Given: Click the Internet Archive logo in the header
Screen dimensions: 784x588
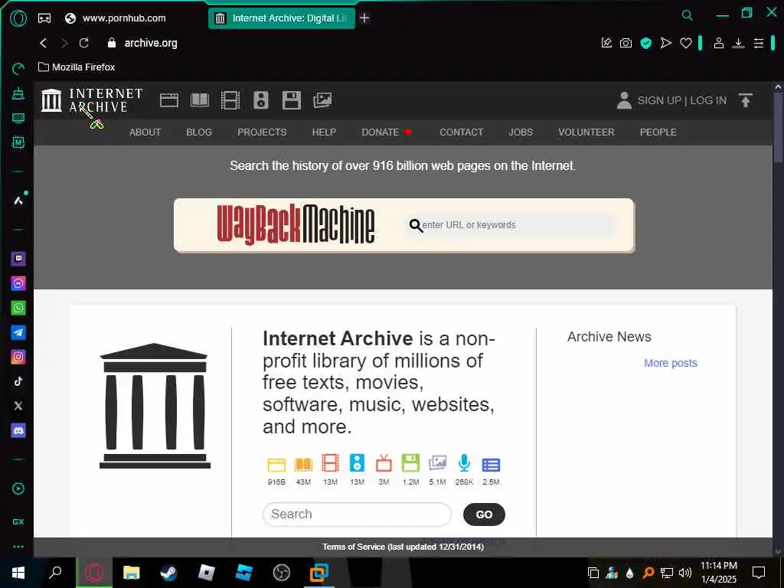Looking at the screenshot, I should click(92, 100).
